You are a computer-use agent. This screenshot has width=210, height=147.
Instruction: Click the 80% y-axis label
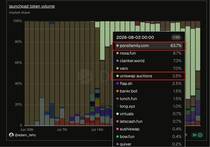[x=18, y=42]
